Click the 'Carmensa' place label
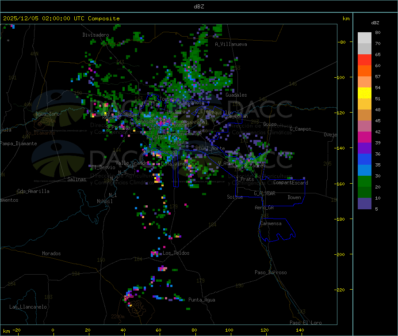Screen dimensions: 398x336 point(271,224)
